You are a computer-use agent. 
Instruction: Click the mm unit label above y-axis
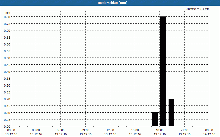coord(8,13)
